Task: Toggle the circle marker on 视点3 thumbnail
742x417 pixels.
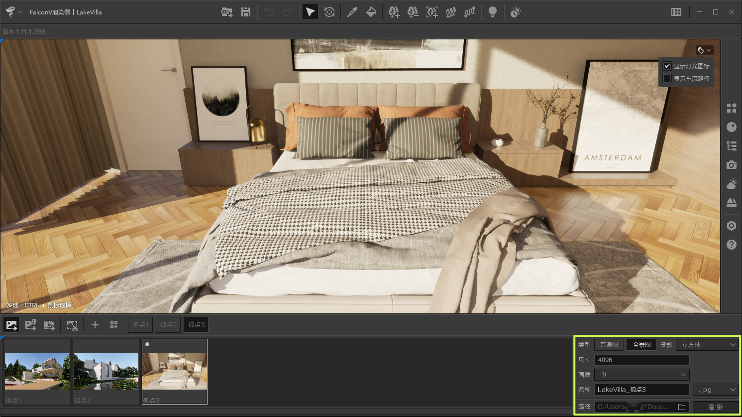Action: 147,344
